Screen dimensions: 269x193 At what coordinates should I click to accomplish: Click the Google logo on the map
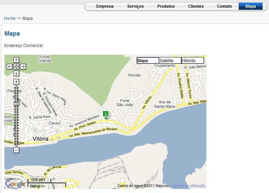click(x=15, y=184)
